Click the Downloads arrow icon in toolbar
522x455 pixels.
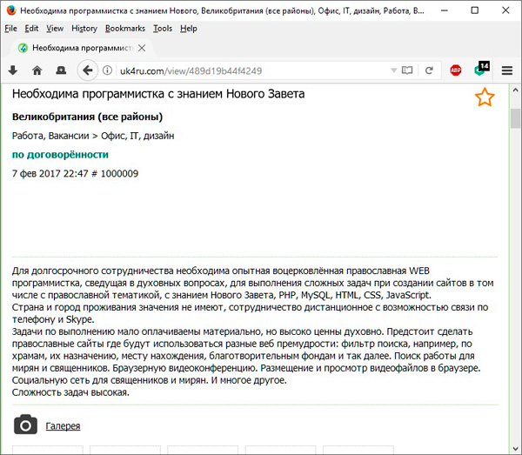[x=13, y=70]
